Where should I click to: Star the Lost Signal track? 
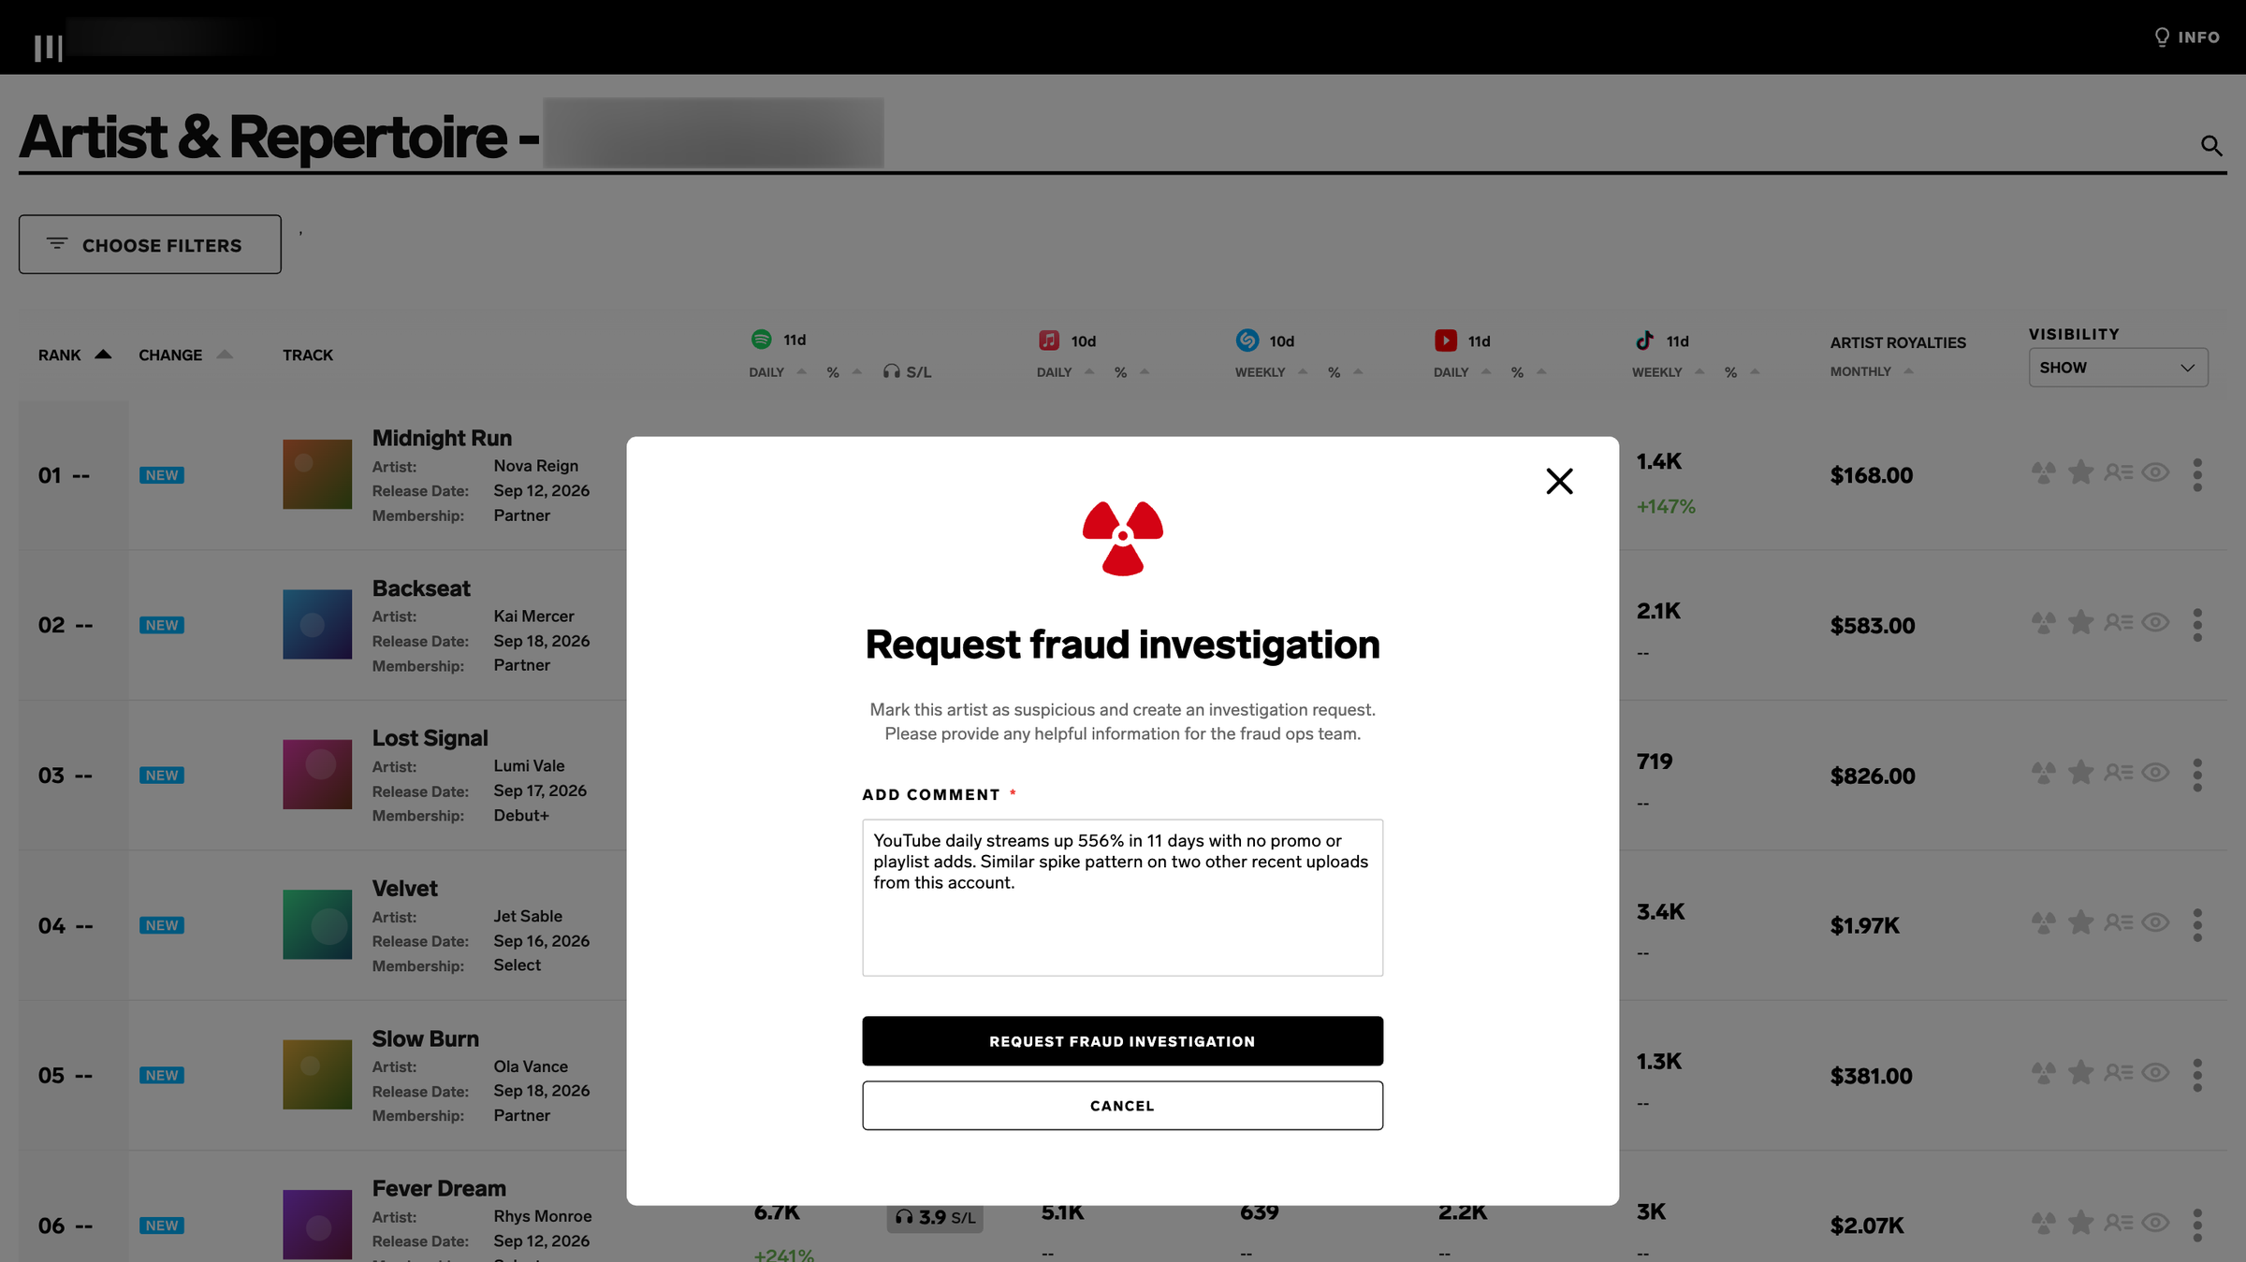(x=2080, y=773)
